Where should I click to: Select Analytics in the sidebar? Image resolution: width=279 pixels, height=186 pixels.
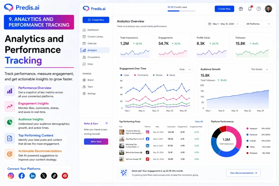(x=95, y=50)
